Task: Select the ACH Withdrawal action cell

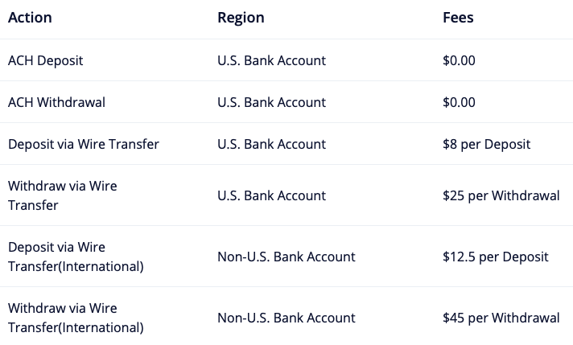Action: pyautogui.click(x=56, y=102)
